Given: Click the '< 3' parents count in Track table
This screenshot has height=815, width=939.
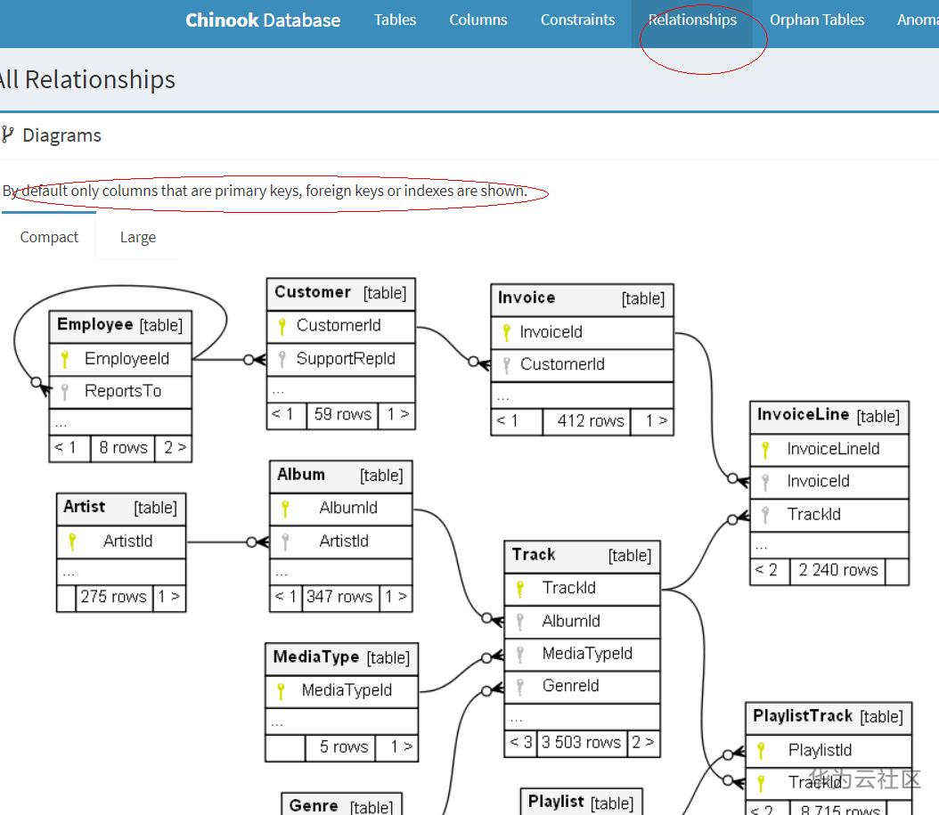Looking at the screenshot, I should click(x=521, y=743).
